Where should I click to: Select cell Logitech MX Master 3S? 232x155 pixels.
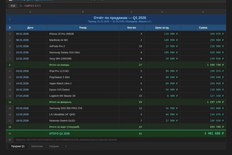point(83,96)
